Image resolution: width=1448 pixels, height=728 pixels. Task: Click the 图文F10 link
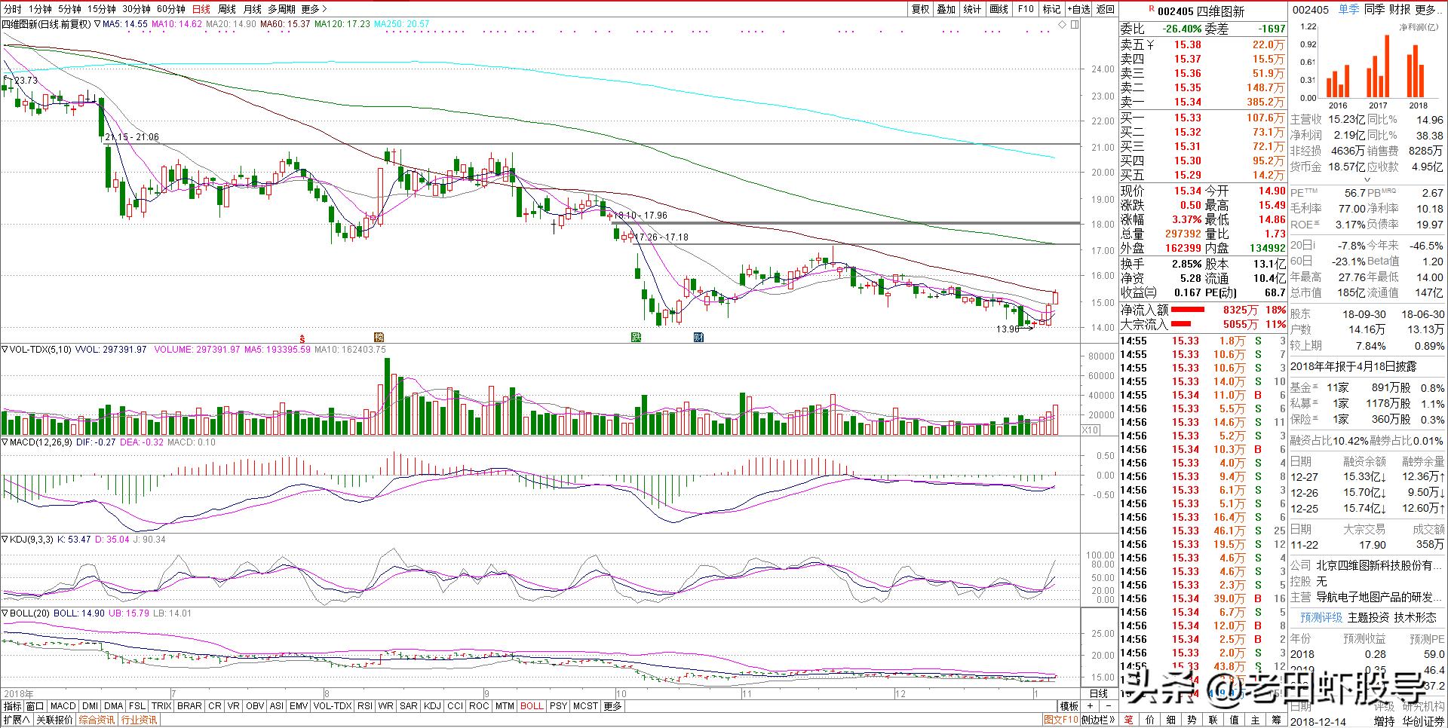[x=1061, y=720]
